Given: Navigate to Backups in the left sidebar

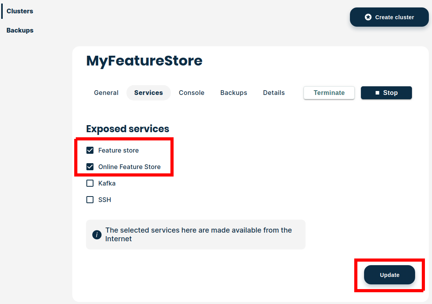Looking at the screenshot, I should pos(20,30).
